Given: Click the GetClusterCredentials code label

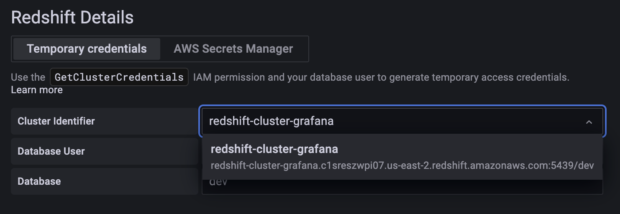Looking at the screenshot, I should [119, 77].
